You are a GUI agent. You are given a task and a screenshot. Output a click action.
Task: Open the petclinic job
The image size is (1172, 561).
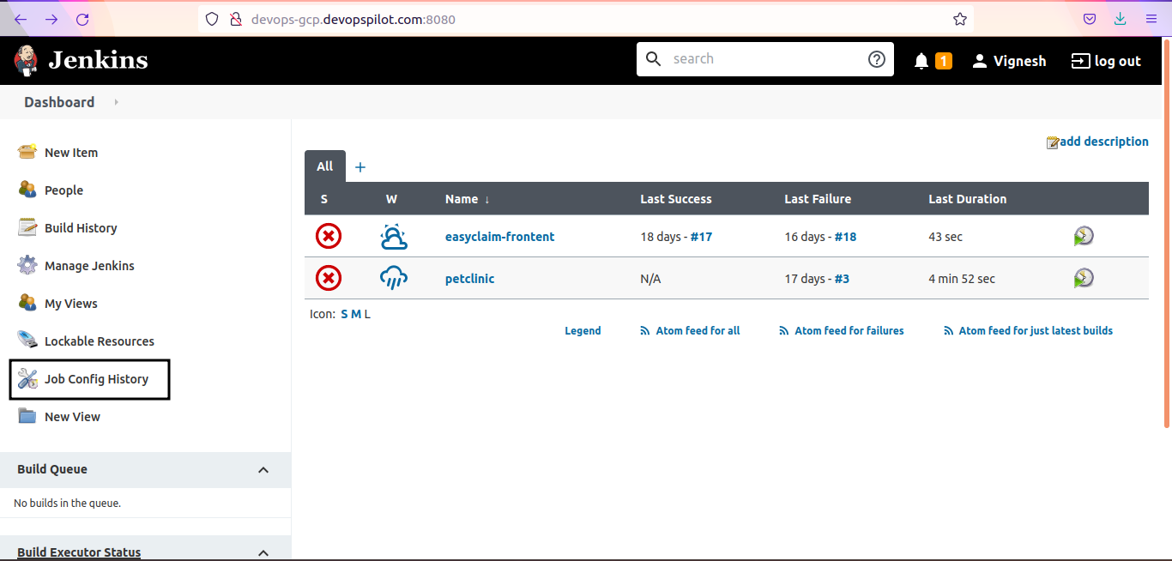[x=470, y=279]
